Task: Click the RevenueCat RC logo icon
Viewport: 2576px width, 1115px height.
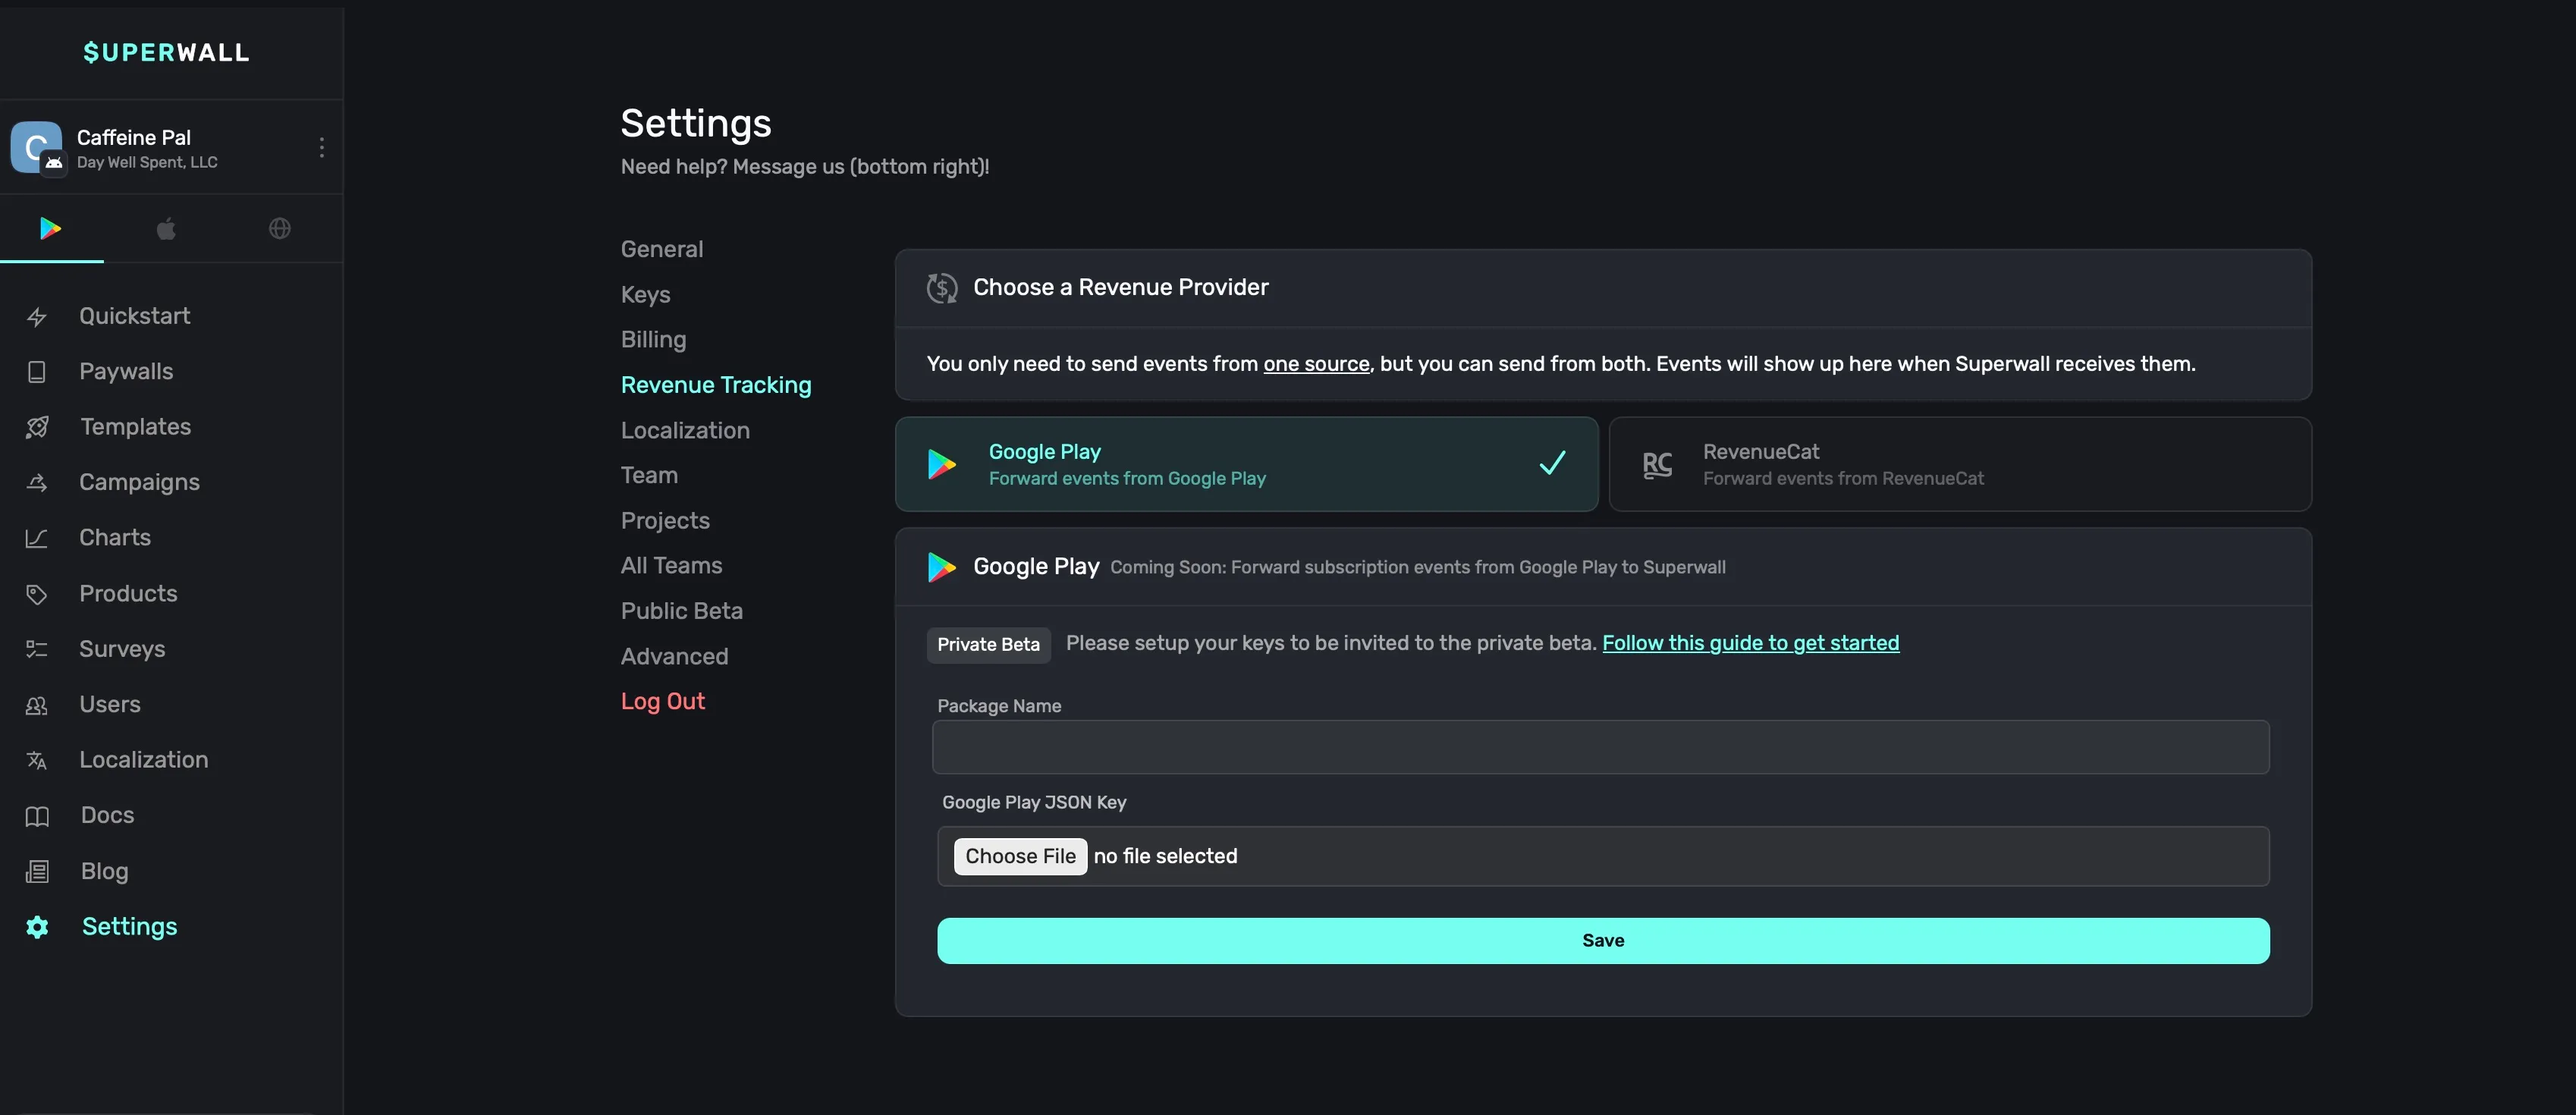Action: pyautogui.click(x=1657, y=464)
